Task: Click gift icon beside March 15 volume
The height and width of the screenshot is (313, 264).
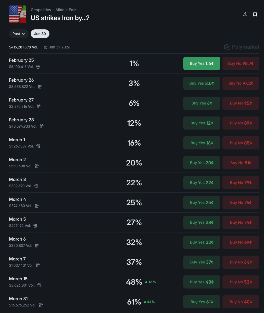Action: pos(39,285)
